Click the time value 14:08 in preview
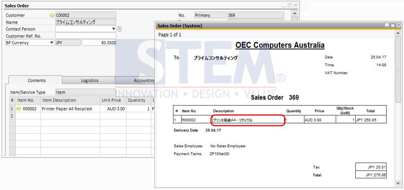Viewport: 404px width, 190px height. click(x=381, y=65)
